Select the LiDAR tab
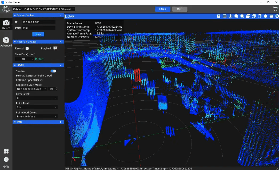 (163, 9)
